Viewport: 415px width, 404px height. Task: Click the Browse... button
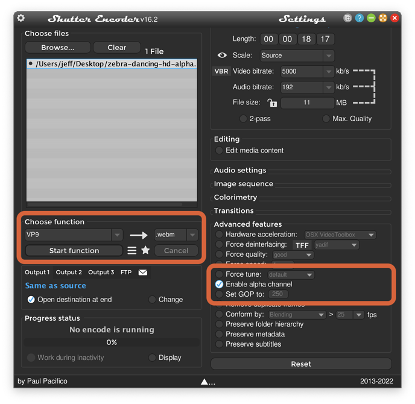[x=58, y=48]
